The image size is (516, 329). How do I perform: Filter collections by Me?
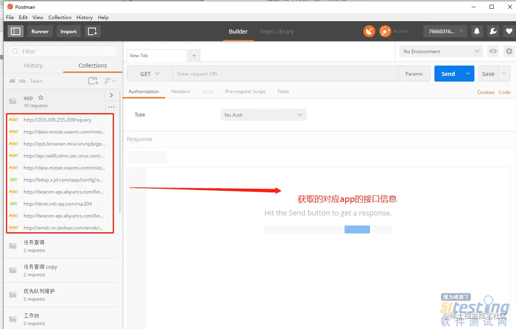pyautogui.click(x=22, y=81)
